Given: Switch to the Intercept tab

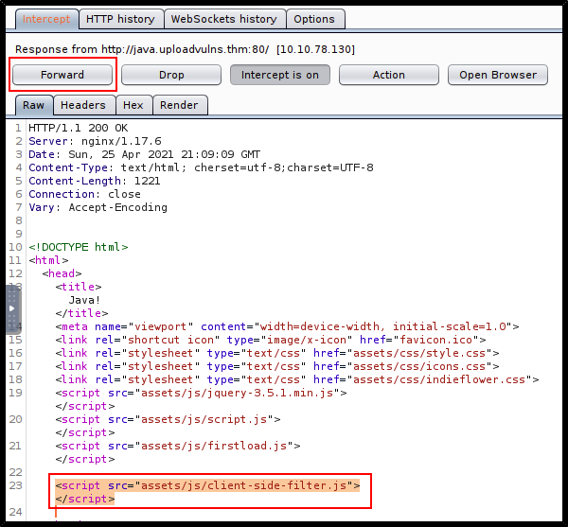Looking at the screenshot, I should coord(46,19).
